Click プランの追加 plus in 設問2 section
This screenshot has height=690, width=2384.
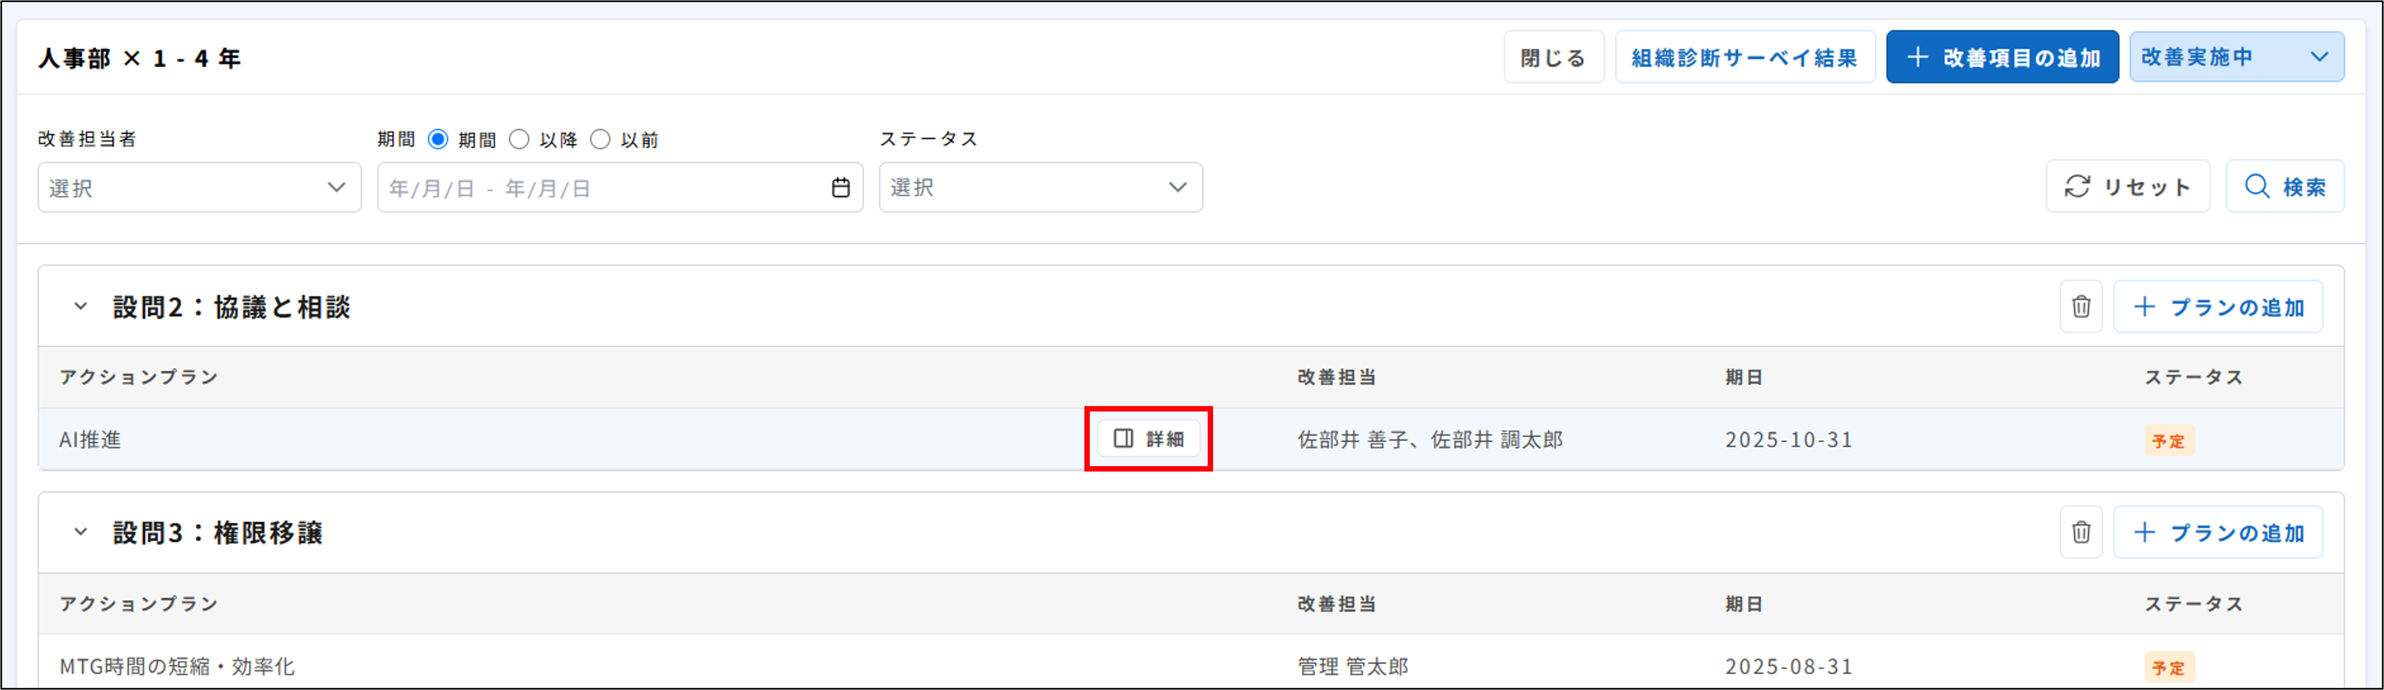(x=2217, y=306)
